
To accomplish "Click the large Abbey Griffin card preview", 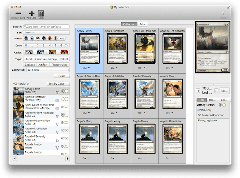I will tap(213, 47).
